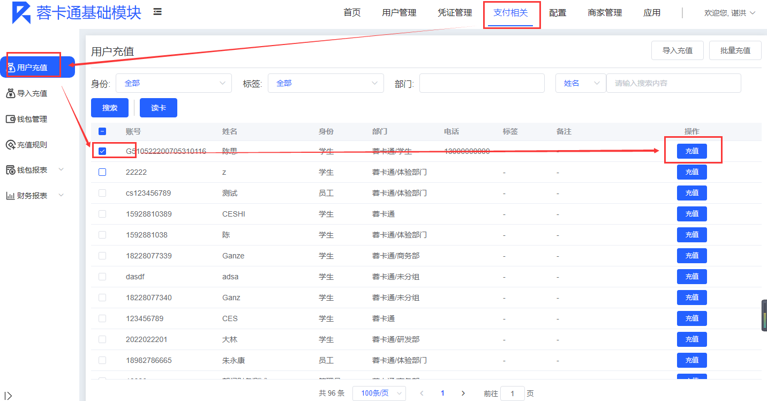
Task: Open 导入充值 in the sidebar
Action: (32, 93)
